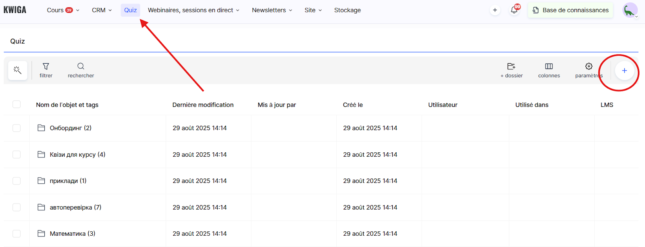Screen dimensions: 645x247
Task: Expand the CRM dropdown menu
Action: point(102,10)
